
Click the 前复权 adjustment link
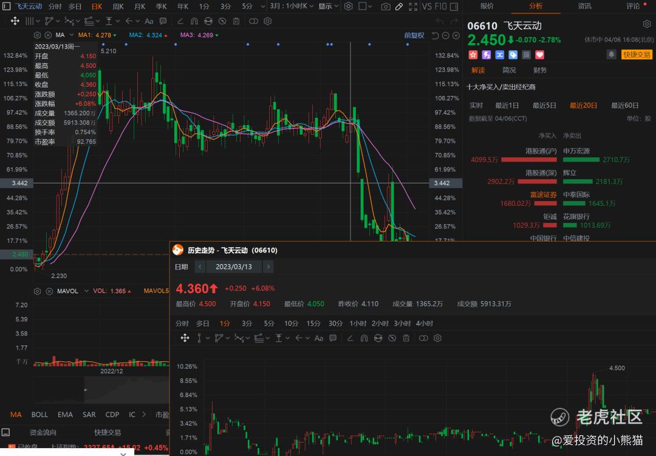[x=414, y=36]
